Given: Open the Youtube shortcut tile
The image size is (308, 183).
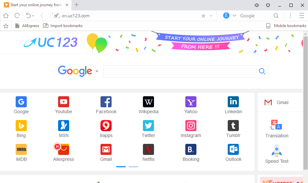Looking at the screenshot, I should coord(64,105).
